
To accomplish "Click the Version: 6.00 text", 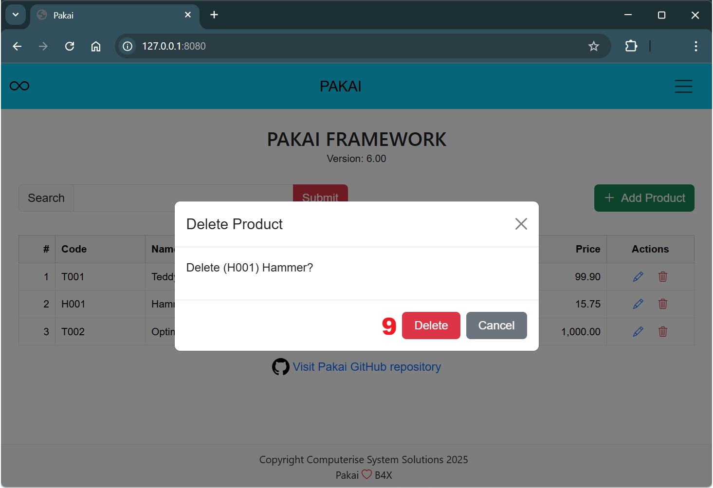I will click(356, 159).
